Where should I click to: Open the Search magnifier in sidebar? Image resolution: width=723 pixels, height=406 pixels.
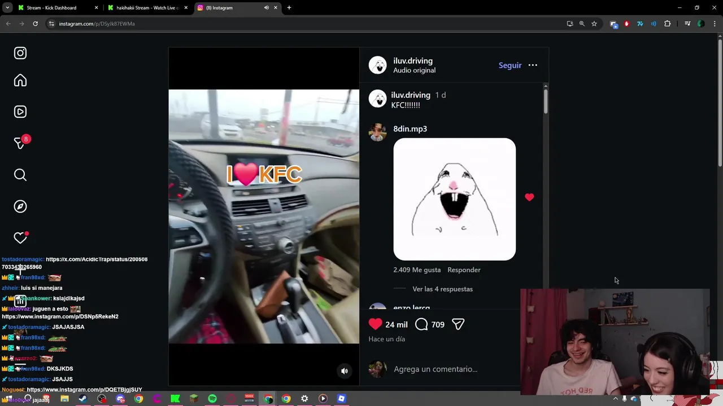(20, 175)
